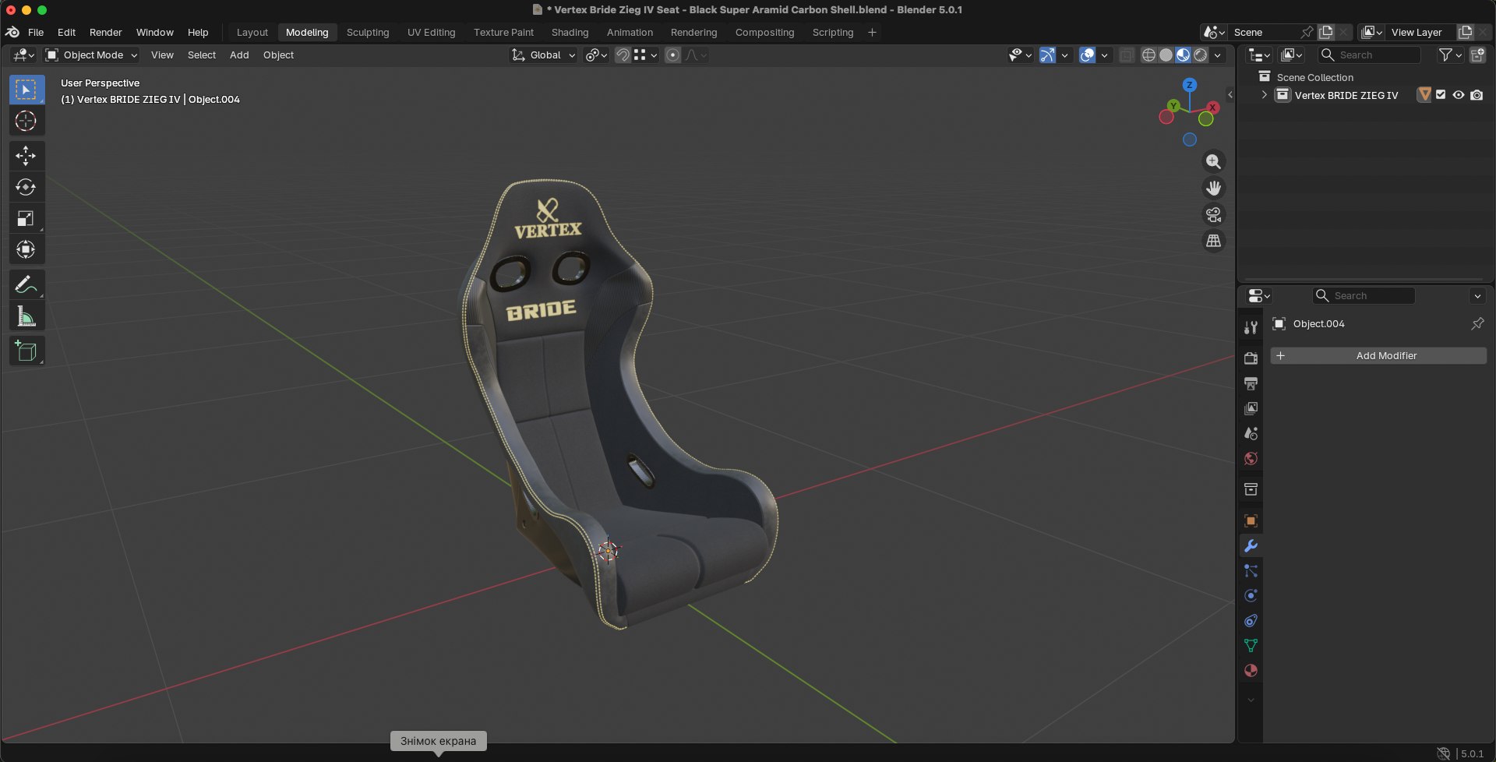The image size is (1496, 762).
Task: Toggle render camera icon for Vertex BRIDE ZIEG IV
Action: (x=1477, y=95)
